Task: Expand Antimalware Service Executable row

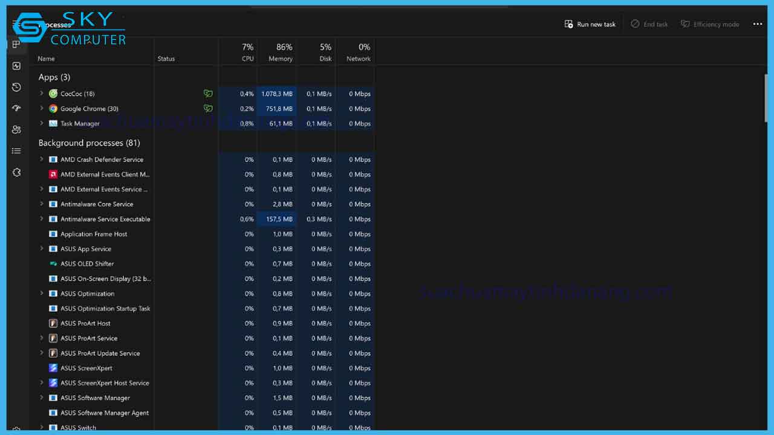Action: tap(42, 219)
